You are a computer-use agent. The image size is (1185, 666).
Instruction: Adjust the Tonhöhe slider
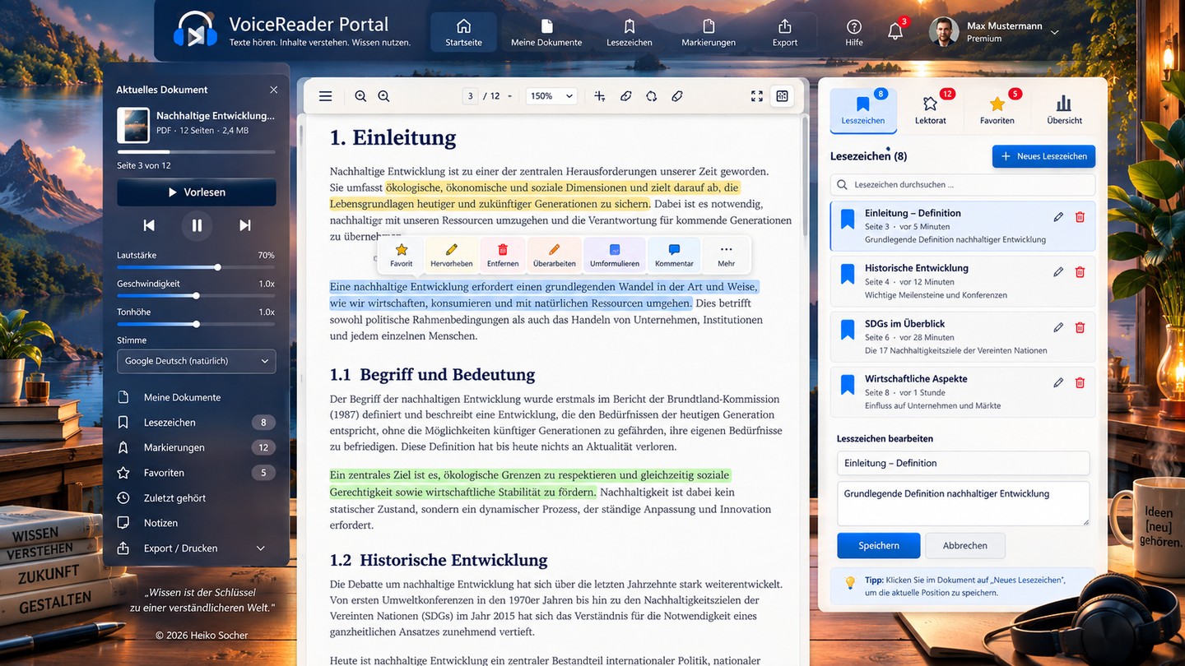pyautogui.click(x=197, y=324)
